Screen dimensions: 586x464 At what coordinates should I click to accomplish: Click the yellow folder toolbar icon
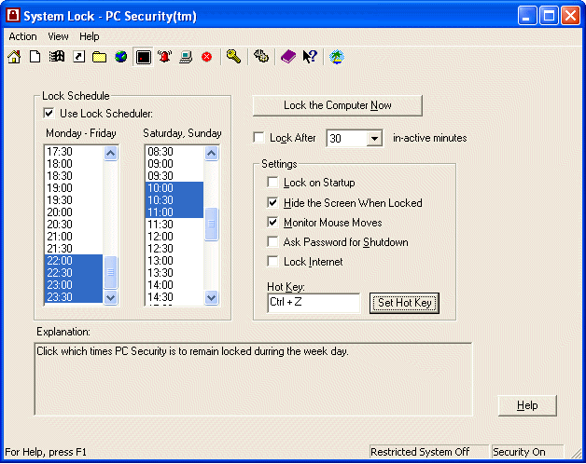coord(99,57)
